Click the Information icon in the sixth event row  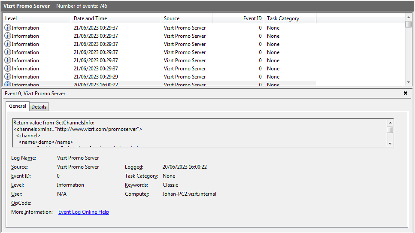pyautogui.click(x=8, y=69)
